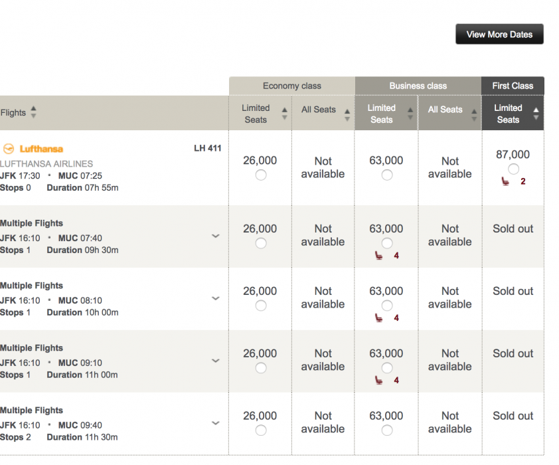
Task: Select 87,000 First Class fare for LH 411
Action: pyautogui.click(x=513, y=169)
